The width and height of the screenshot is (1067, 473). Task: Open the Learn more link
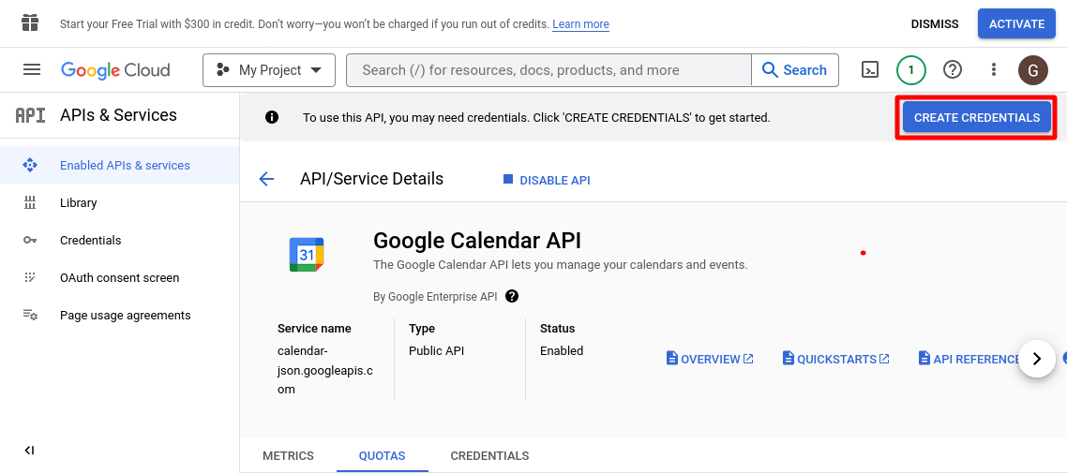pyautogui.click(x=580, y=24)
